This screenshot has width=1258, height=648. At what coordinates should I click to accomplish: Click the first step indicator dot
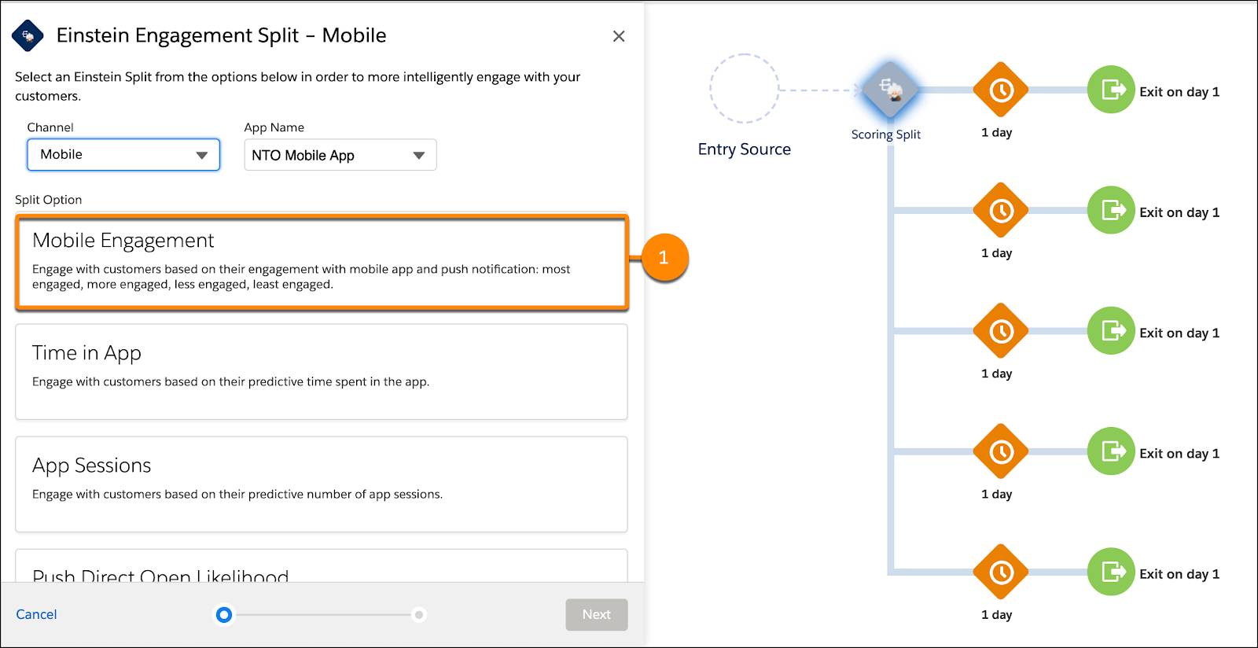coord(224,614)
